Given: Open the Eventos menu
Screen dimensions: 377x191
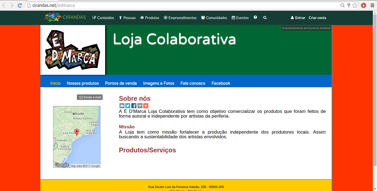Looking at the screenshot, I should (240, 18).
